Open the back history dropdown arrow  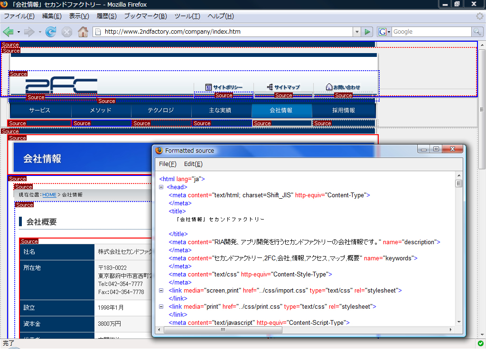coord(19,32)
